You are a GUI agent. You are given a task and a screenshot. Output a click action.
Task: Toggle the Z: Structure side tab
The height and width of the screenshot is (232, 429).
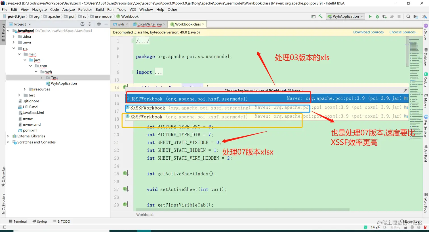(x=3, y=204)
